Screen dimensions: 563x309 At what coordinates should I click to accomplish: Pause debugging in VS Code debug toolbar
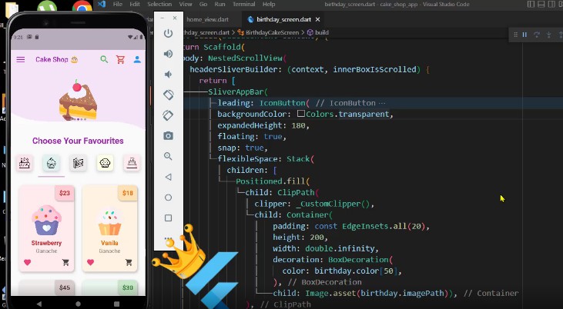tap(524, 35)
